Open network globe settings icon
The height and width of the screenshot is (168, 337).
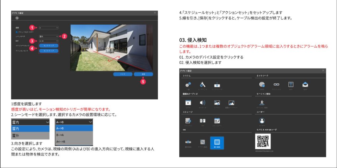[x=262, y=85]
